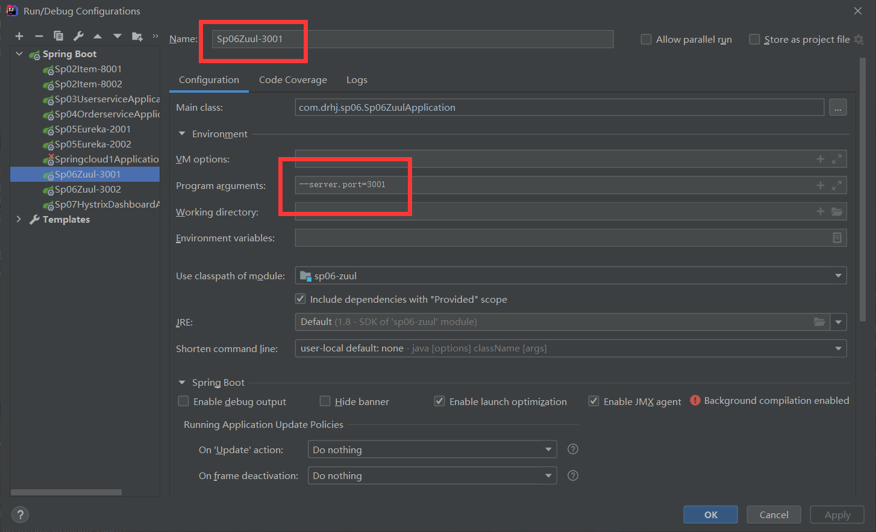Expand the Program arguments field editor
This screenshot has width=876, height=532.
coord(837,185)
